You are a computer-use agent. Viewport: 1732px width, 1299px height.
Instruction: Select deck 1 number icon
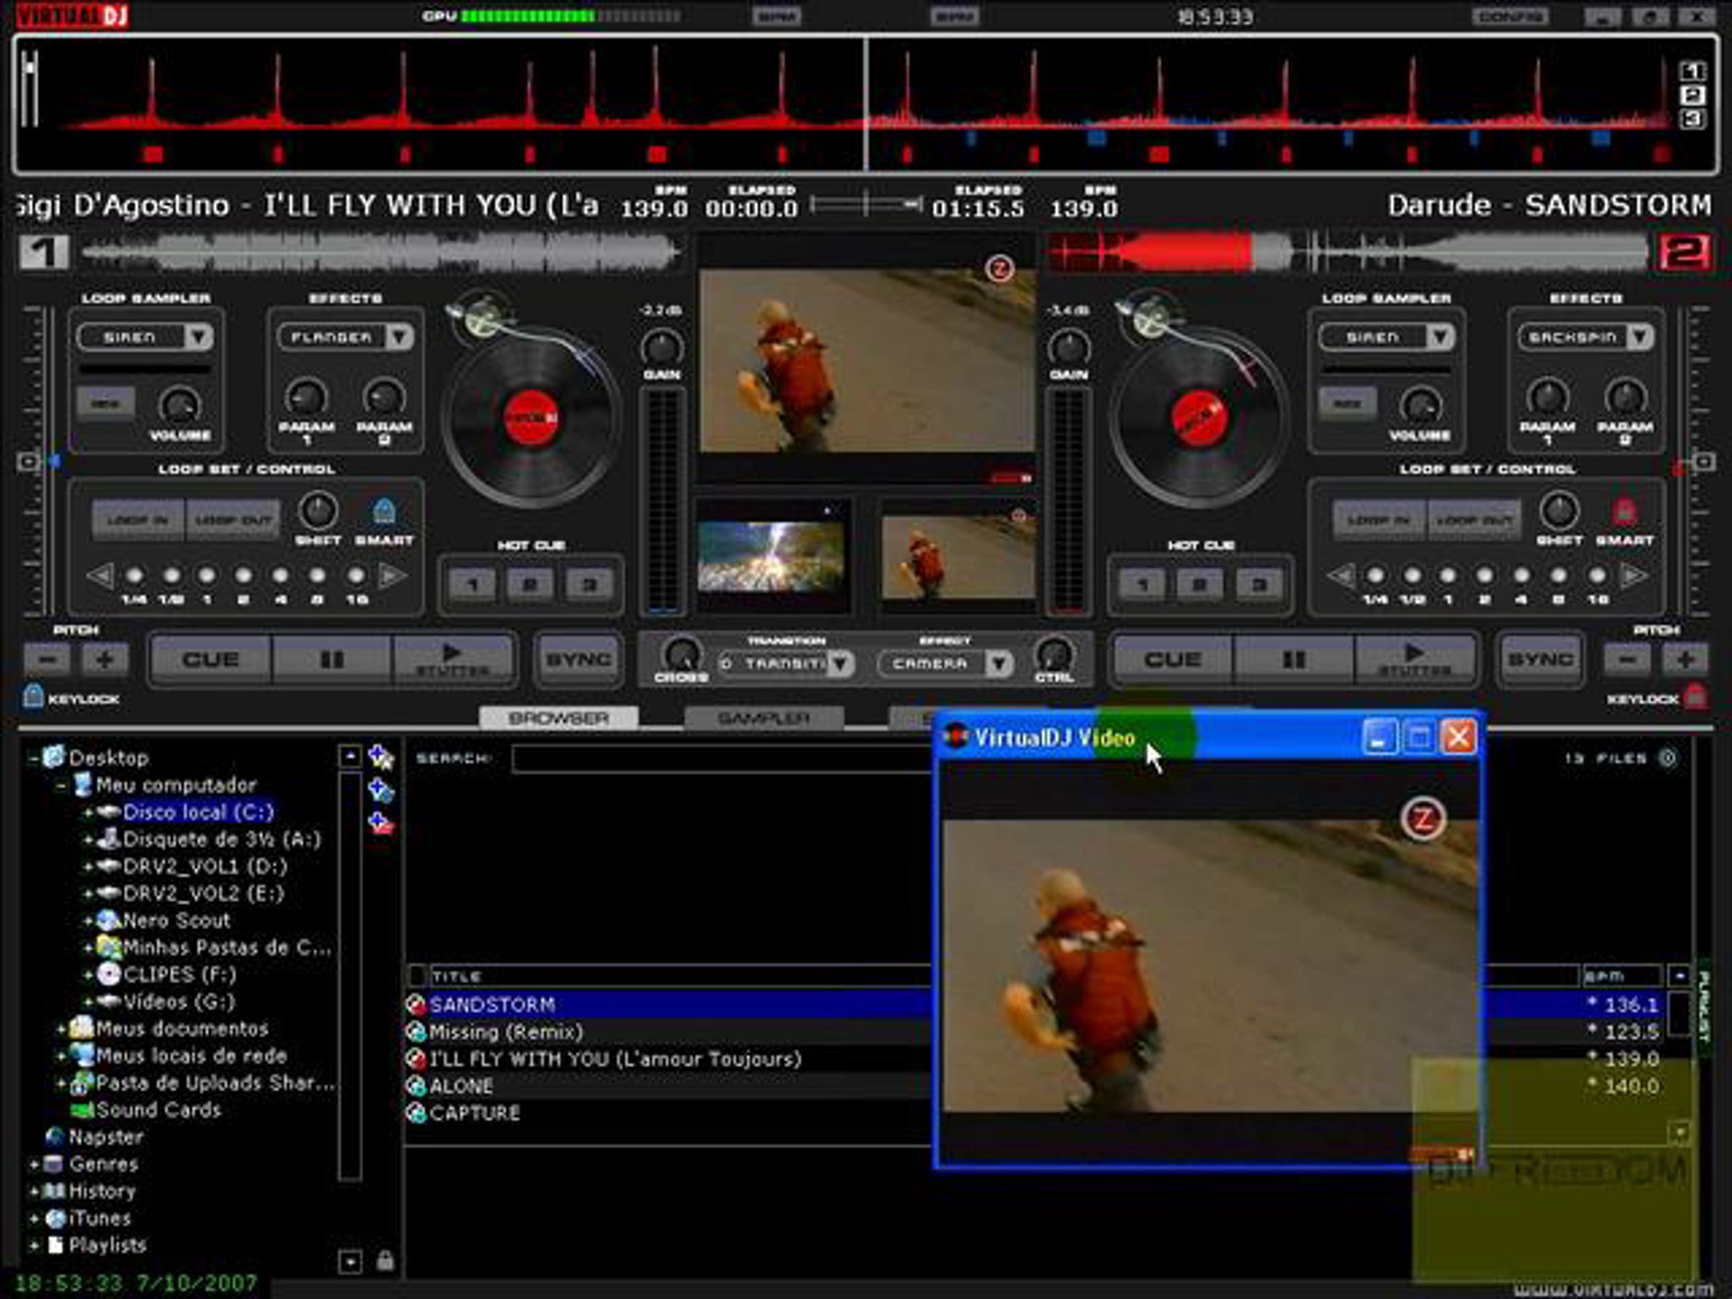point(44,252)
